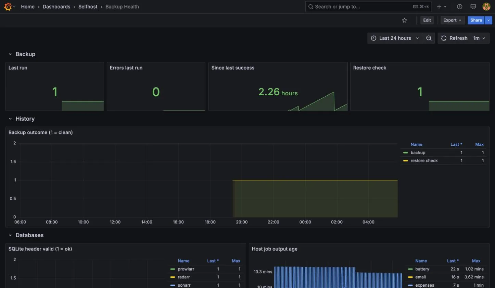This screenshot has width=495, height=288.
Task: Toggle the sonarr series in legend
Action: coord(184,285)
